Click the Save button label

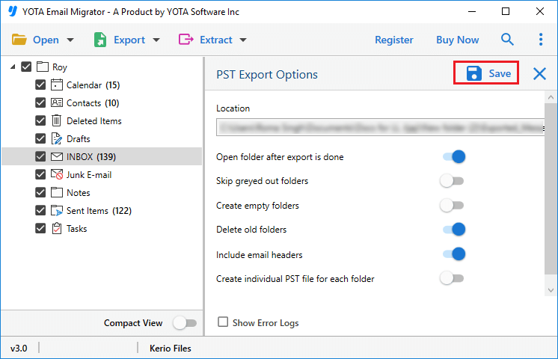coord(500,73)
